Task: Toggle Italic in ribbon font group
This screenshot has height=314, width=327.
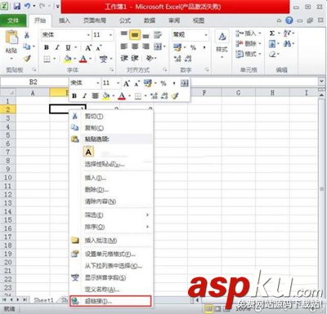Action: click(x=57, y=47)
